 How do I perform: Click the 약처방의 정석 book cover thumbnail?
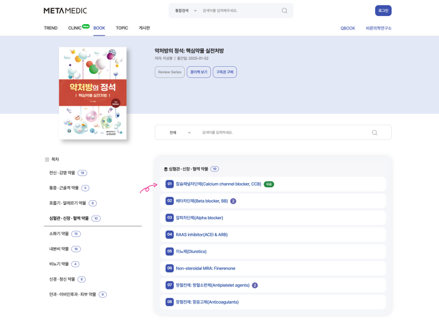point(93,93)
